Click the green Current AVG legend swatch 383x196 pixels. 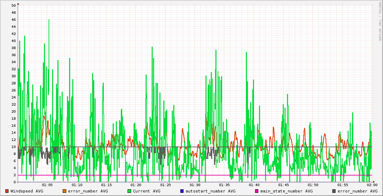click(129, 191)
